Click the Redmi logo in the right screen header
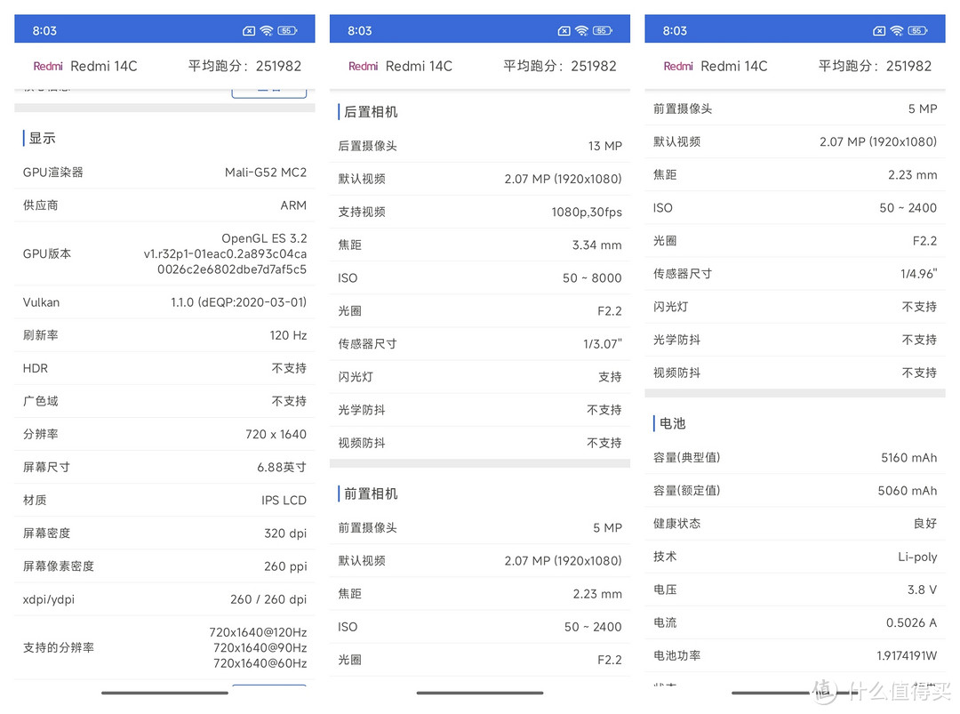 (x=678, y=66)
